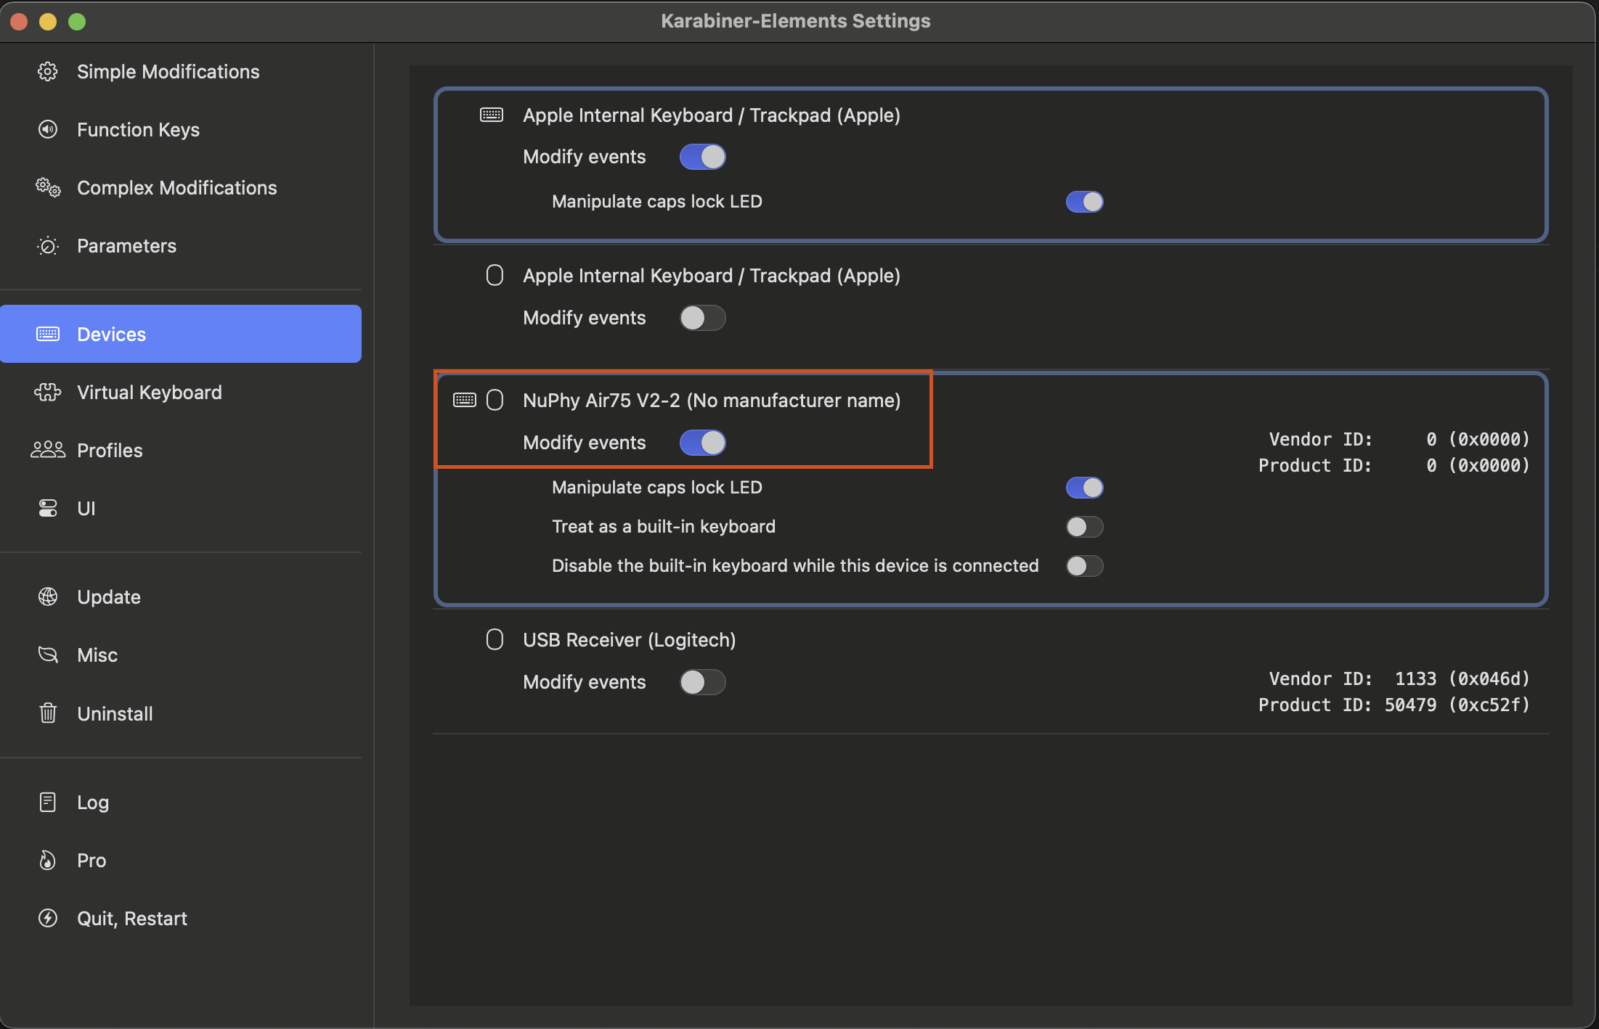
Task: Click the 'Treat as a built-in keyboard' label
Action: pos(664,526)
